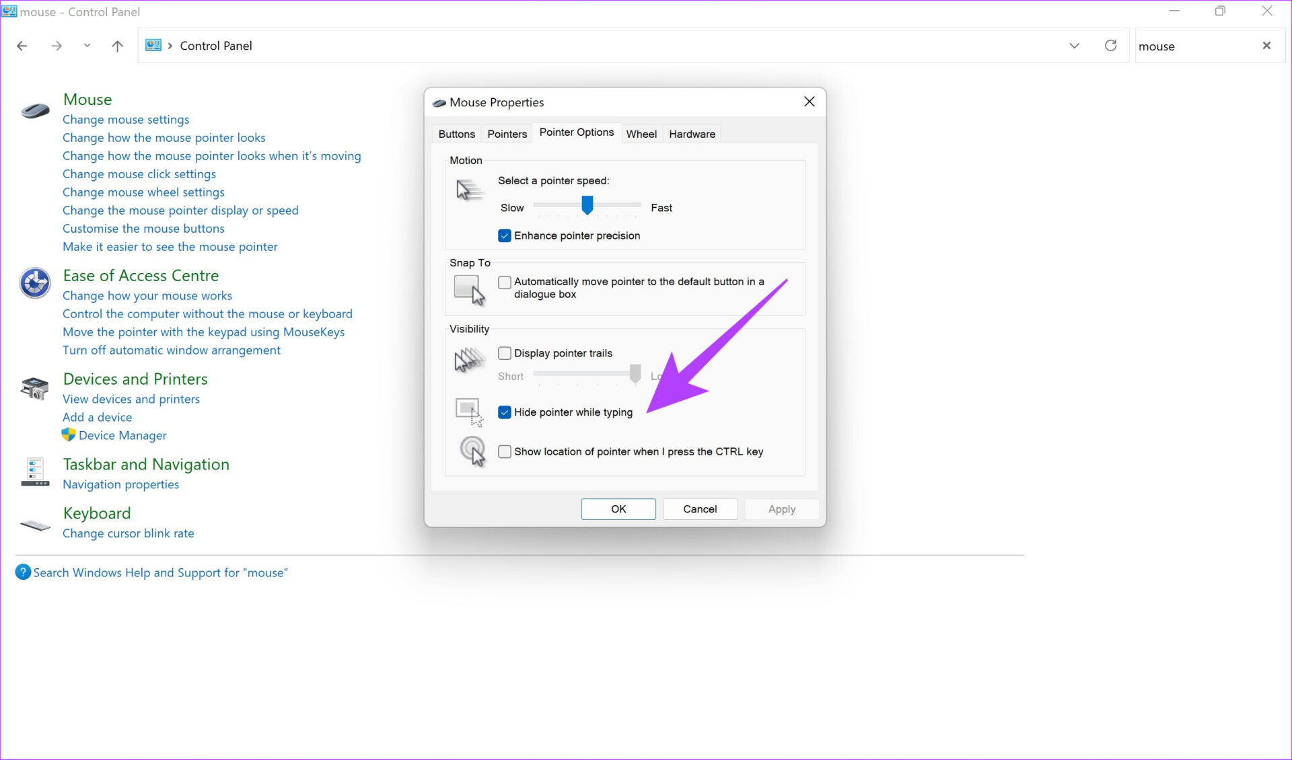The height and width of the screenshot is (760, 1292).
Task: Click the hide pointer while typing icon
Action: coord(469,412)
